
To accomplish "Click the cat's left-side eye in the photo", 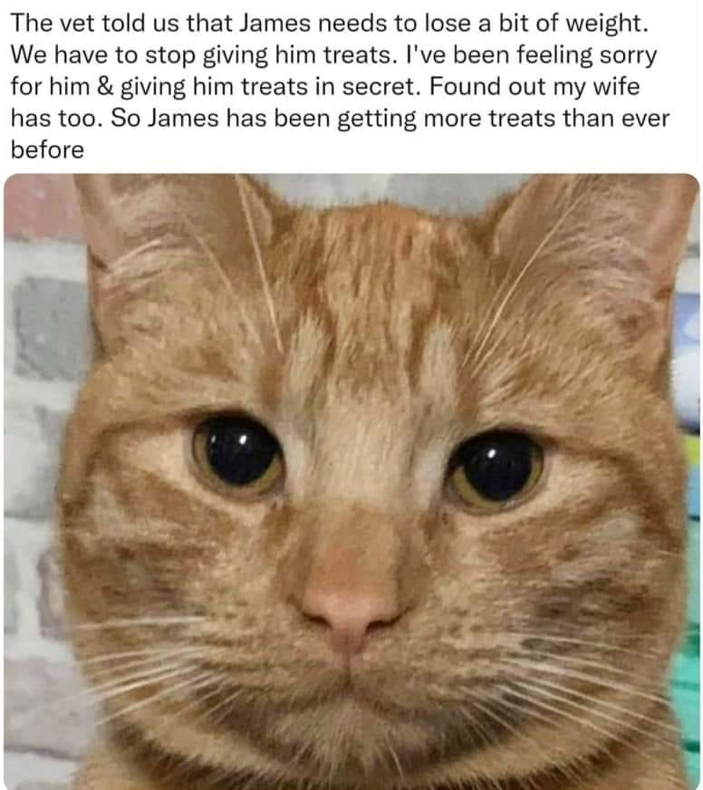I will pyautogui.click(x=237, y=455).
